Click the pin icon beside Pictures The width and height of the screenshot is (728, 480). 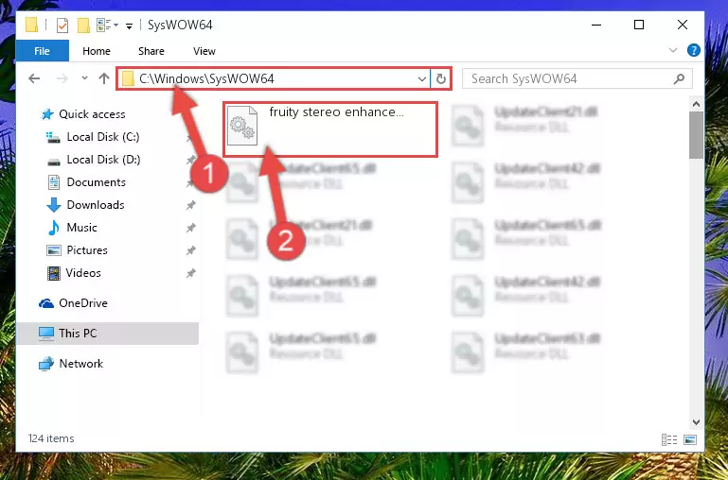191,250
